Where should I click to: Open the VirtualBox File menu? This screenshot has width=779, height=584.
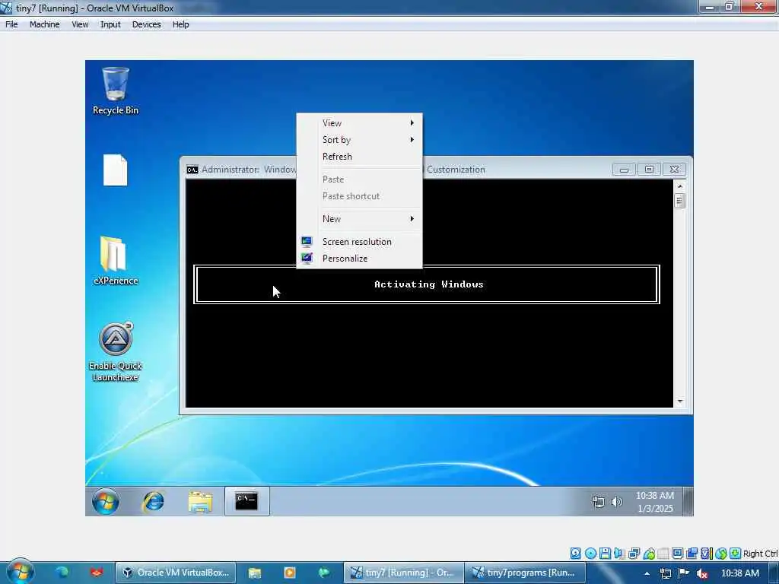coord(11,24)
